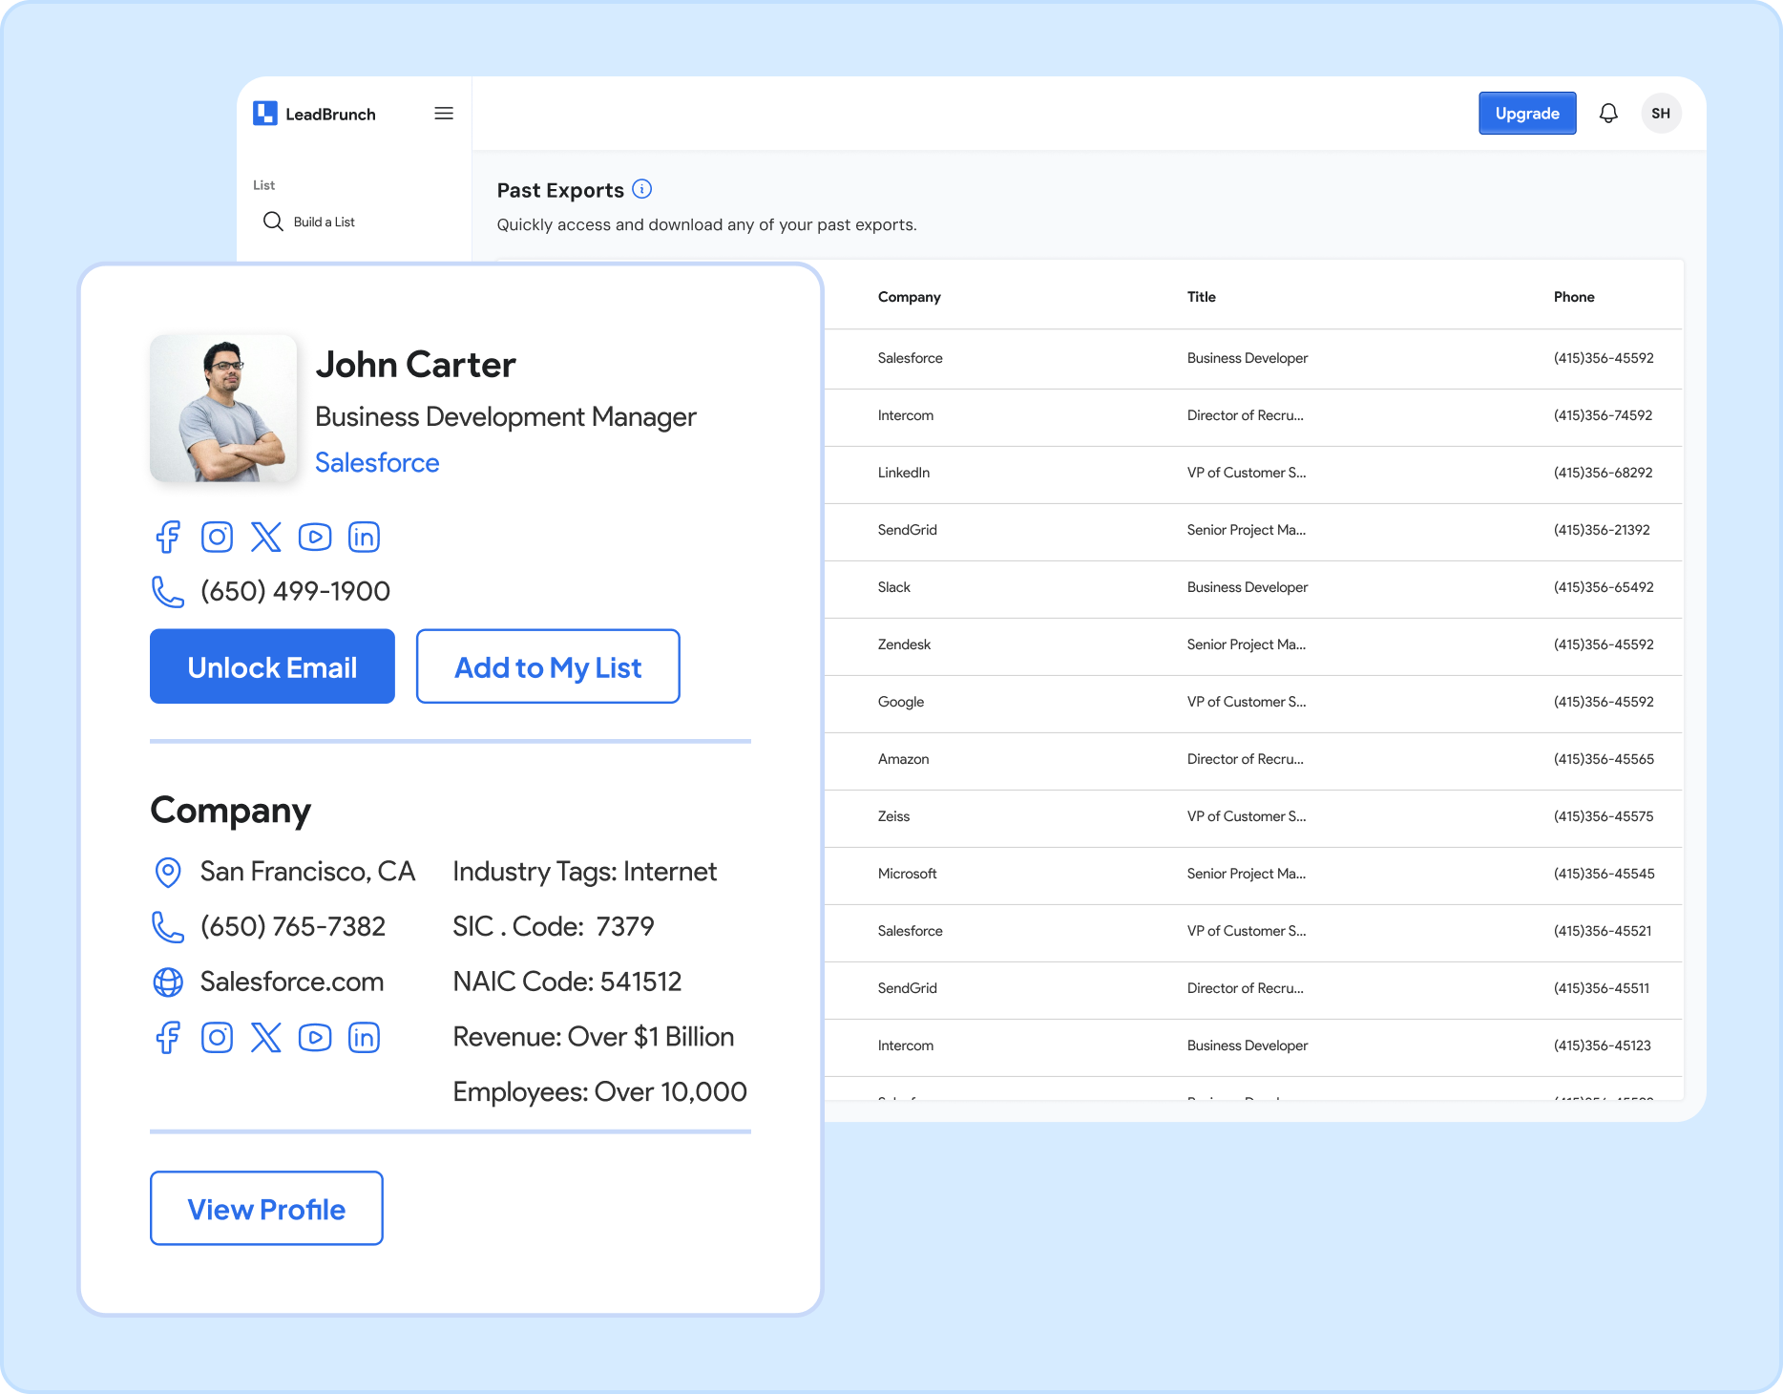Select the Google company row

click(1253, 702)
